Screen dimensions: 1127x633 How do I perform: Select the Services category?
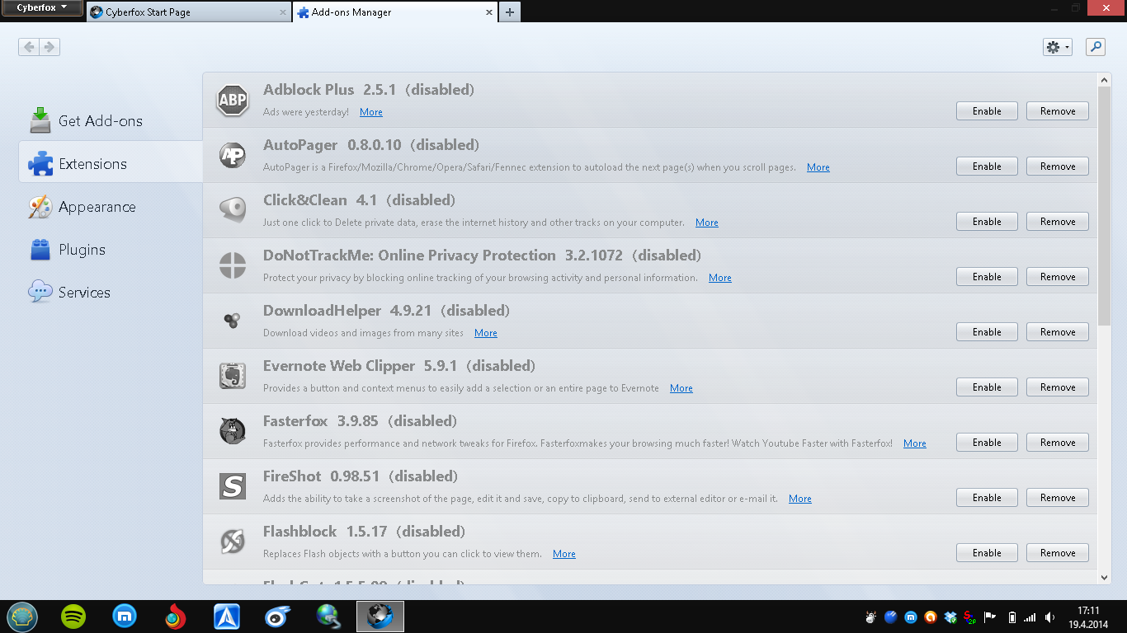[x=111, y=293]
